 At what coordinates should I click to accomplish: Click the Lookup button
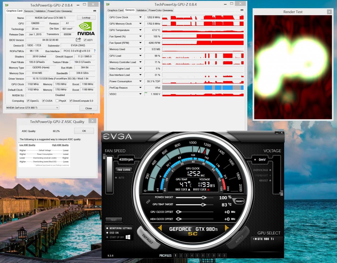(x=86, y=18)
